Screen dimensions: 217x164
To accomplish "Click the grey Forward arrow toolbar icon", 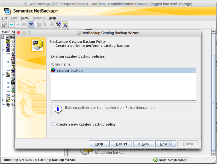I will 18,25.
